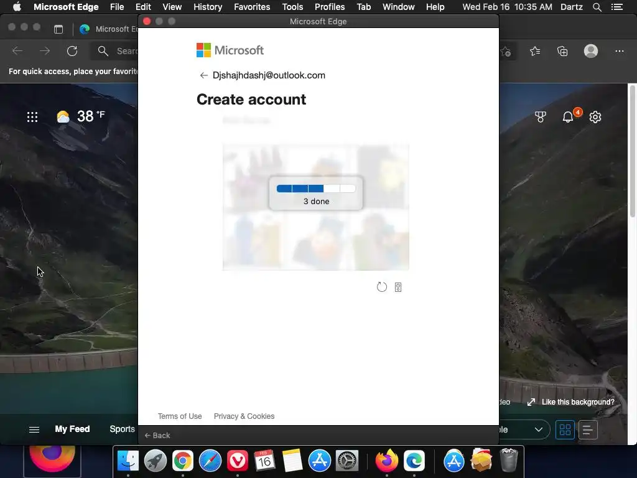Image resolution: width=637 pixels, height=478 pixels.
Task: Open the app launcher grid on new tab page
Action: click(32, 117)
